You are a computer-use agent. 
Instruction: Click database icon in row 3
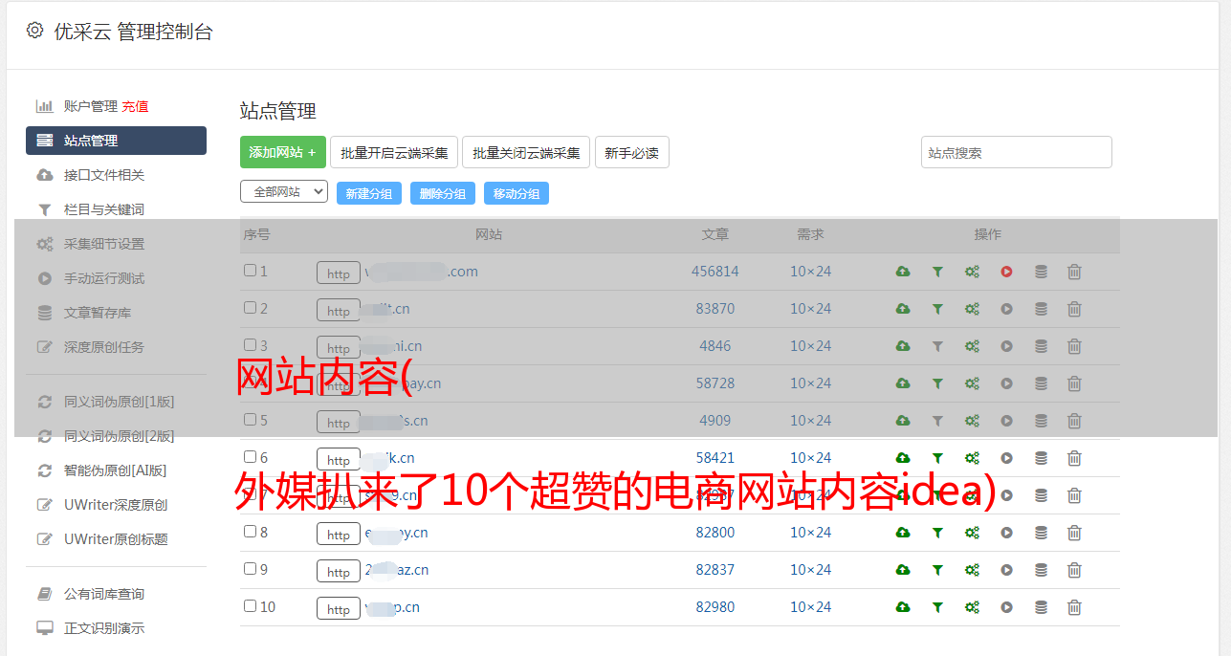click(1041, 346)
